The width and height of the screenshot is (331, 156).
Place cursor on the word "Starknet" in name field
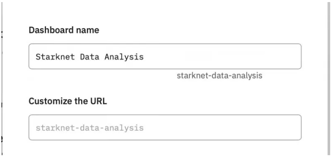(x=55, y=57)
